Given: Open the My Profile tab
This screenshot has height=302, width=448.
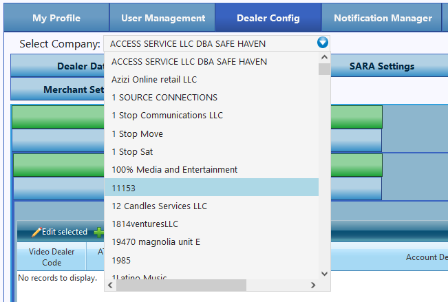Looking at the screenshot, I should tap(56, 18).
